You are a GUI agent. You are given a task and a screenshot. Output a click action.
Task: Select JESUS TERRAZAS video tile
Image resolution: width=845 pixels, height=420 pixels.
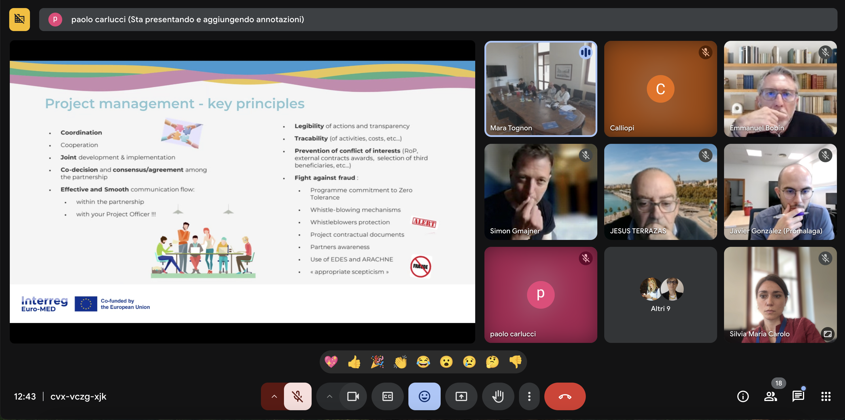[660, 192]
